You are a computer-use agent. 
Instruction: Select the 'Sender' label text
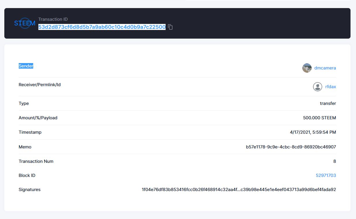(26, 66)
